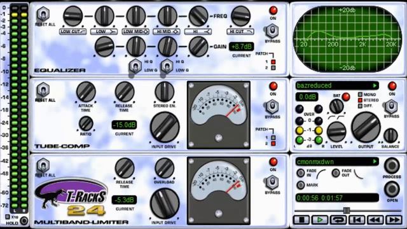Click the BALANCE knob
Image resolution: width=407 pixels, height=229 pixels.
click(x=390, y=135)
